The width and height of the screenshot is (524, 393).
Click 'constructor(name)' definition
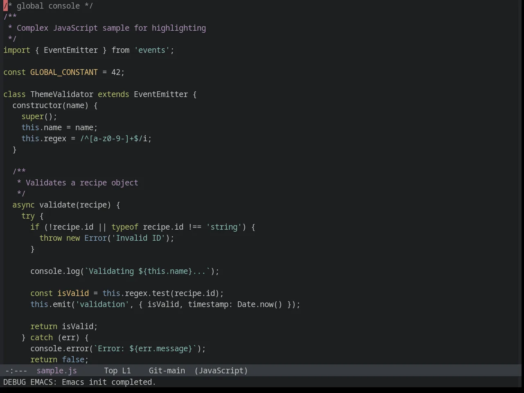pos(50,105)
